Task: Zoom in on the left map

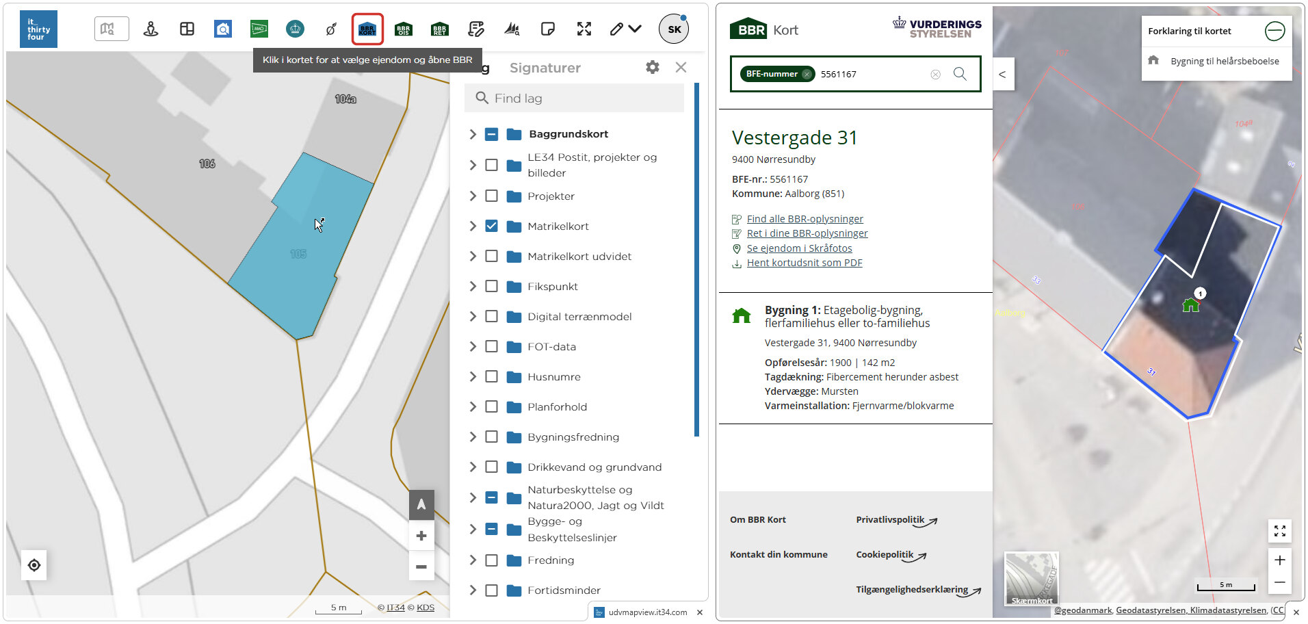Action: pyautogui.click(x=421, y=536)
